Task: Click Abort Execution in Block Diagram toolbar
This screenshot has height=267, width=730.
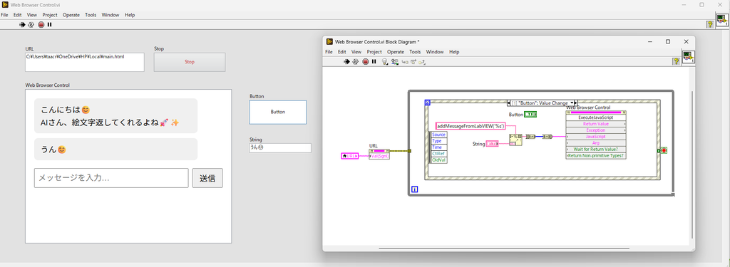Action: [x=366, y=61]
